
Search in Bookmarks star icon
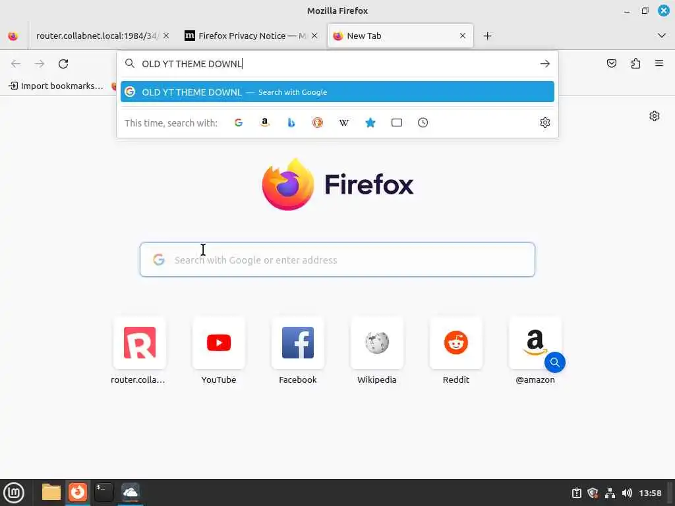tap(370, 123)
